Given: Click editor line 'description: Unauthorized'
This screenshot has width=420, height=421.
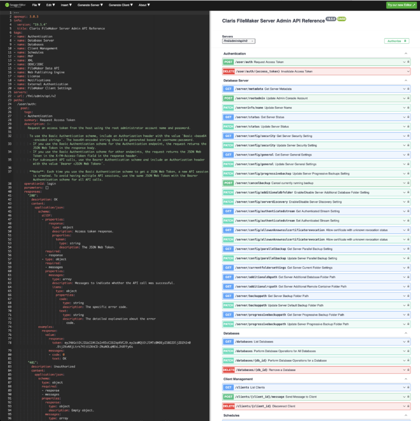Looking at the screenshot, I should (x=53, y=367).
